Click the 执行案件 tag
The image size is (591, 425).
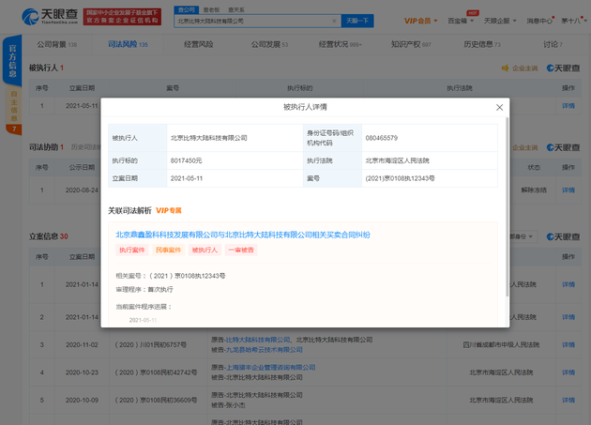point(132,250)
